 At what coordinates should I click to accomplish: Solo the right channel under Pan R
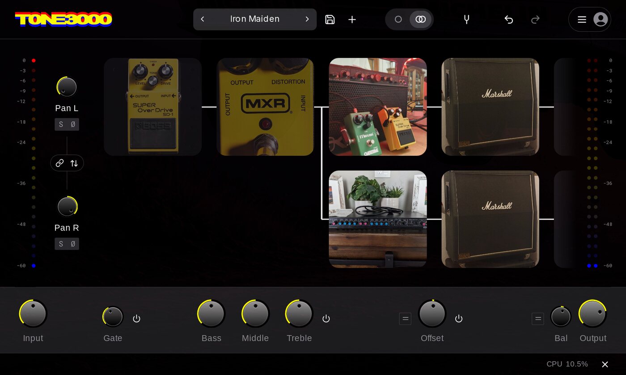point(61,244)
